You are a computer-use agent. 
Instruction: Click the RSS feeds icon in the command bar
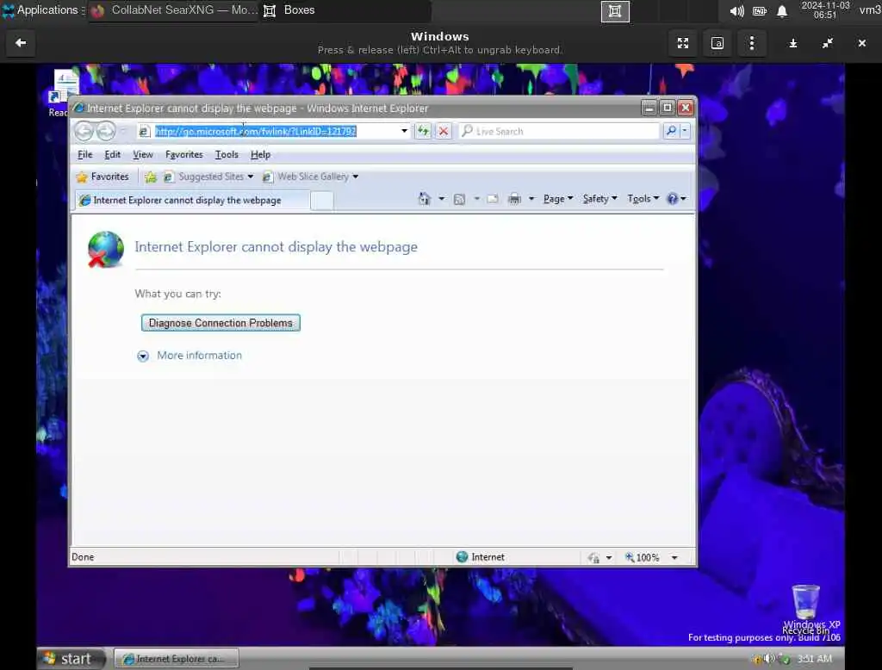pyautogui.click(x=459, y=199)
